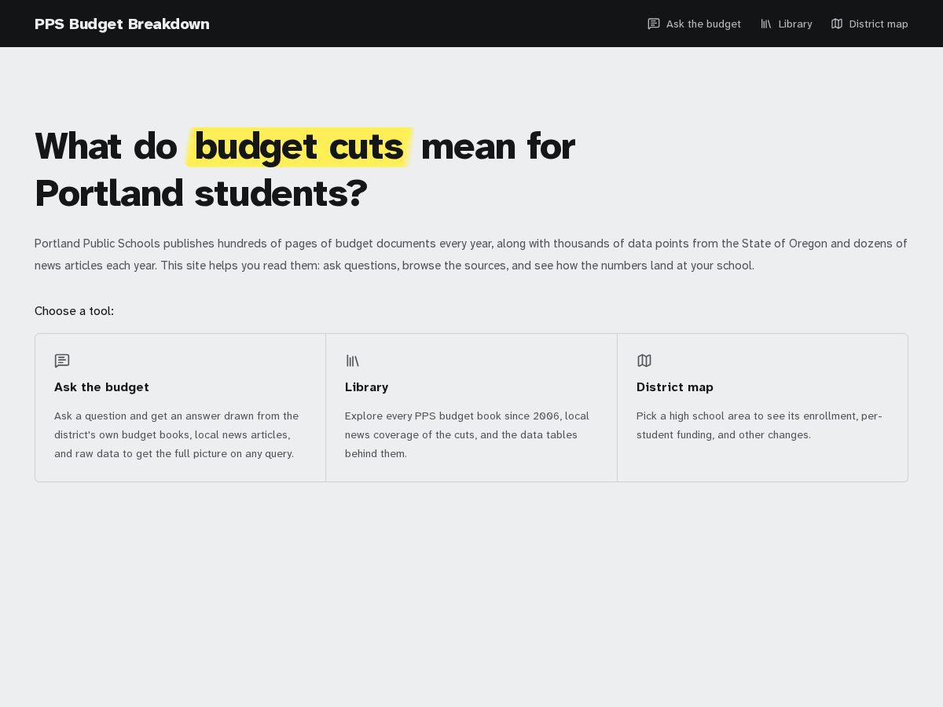Click the bookshelf icon in the Library card
This screenshot has width=943, height=707.
pos(353,361)
